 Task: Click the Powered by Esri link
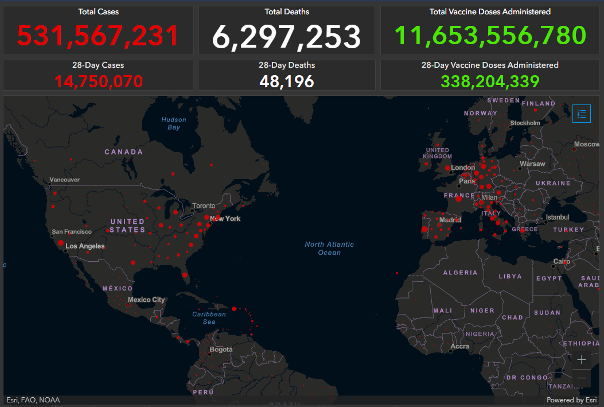coord(572,400)
